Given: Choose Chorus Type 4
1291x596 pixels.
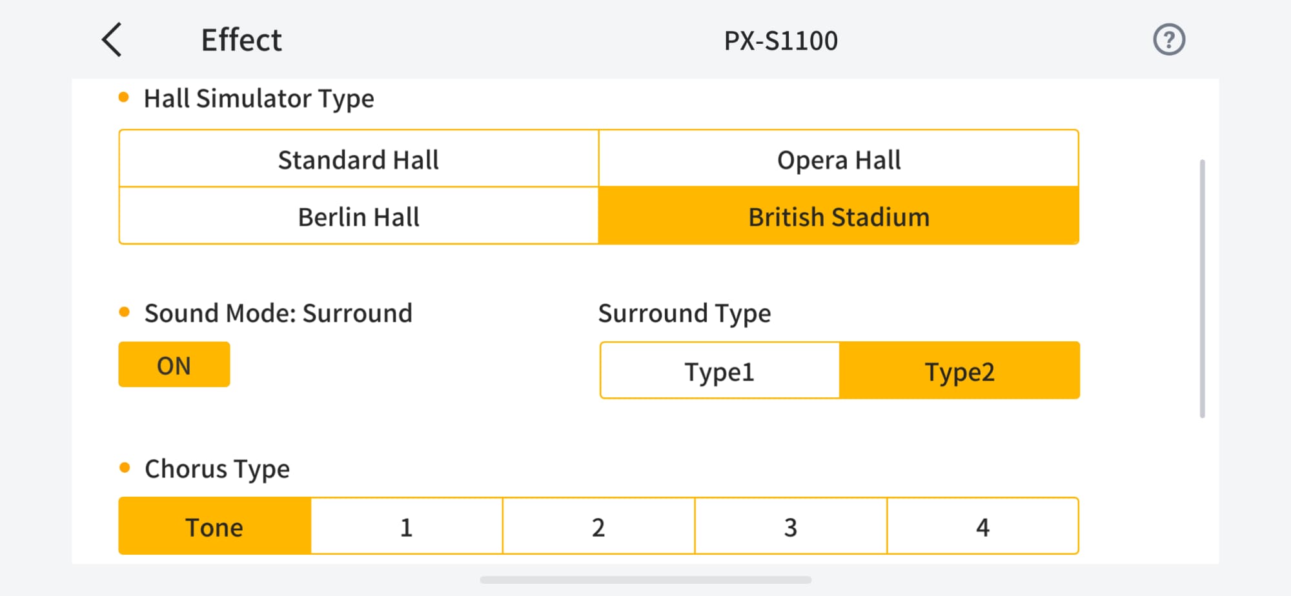Looking at the screenshot, I should coord(982,526).
